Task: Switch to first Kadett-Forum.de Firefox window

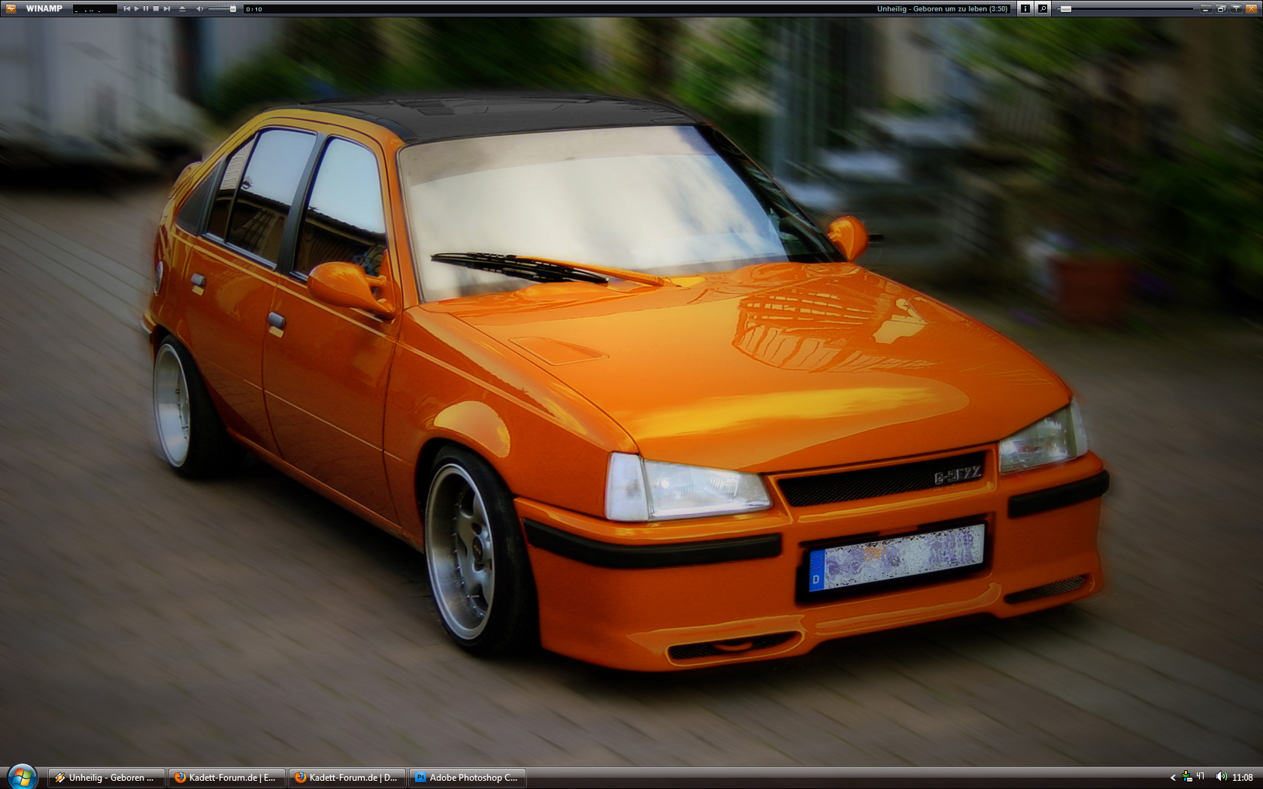Action: pos(226,778)
